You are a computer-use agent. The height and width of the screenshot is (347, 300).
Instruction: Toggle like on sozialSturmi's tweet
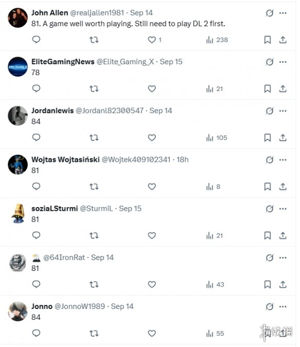coord(152,235)
